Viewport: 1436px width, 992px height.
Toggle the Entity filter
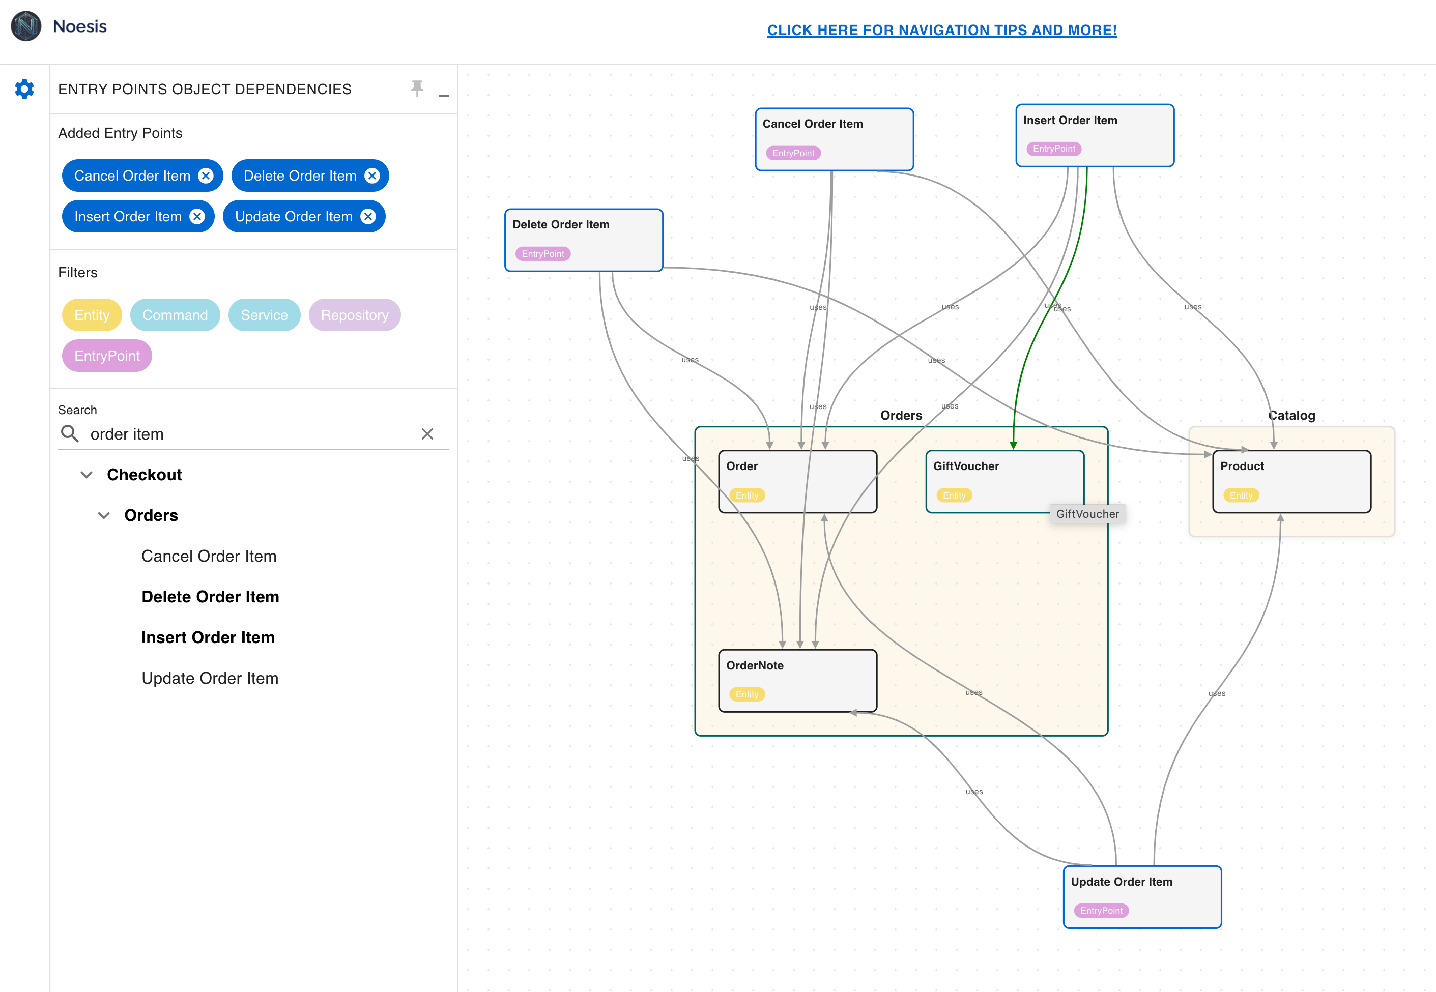pos(92,315)
